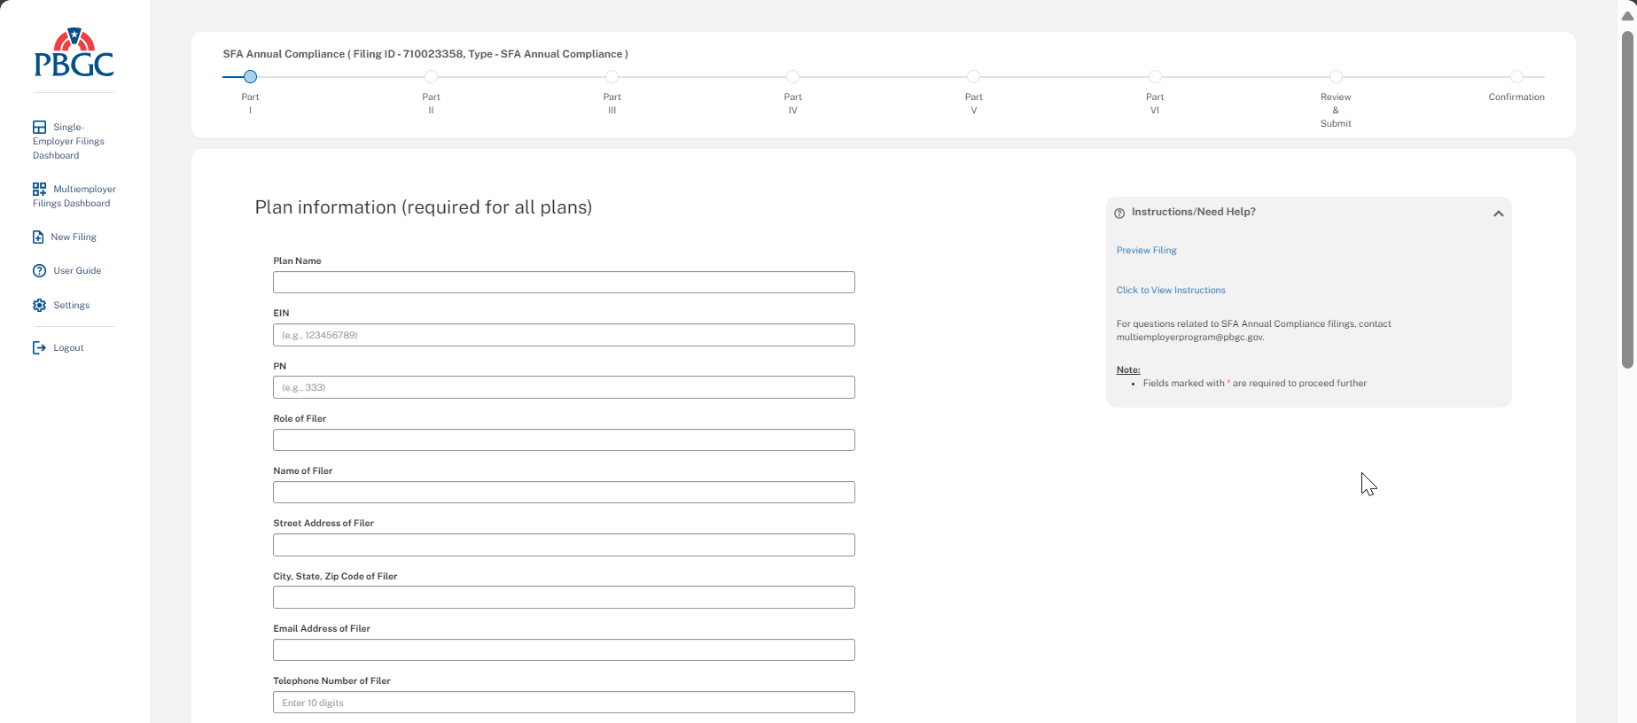
Task: Click the Logout arrow icon
Action: coord(39,348)
